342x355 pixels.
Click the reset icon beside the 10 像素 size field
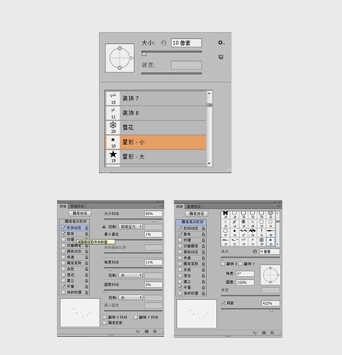163,43
